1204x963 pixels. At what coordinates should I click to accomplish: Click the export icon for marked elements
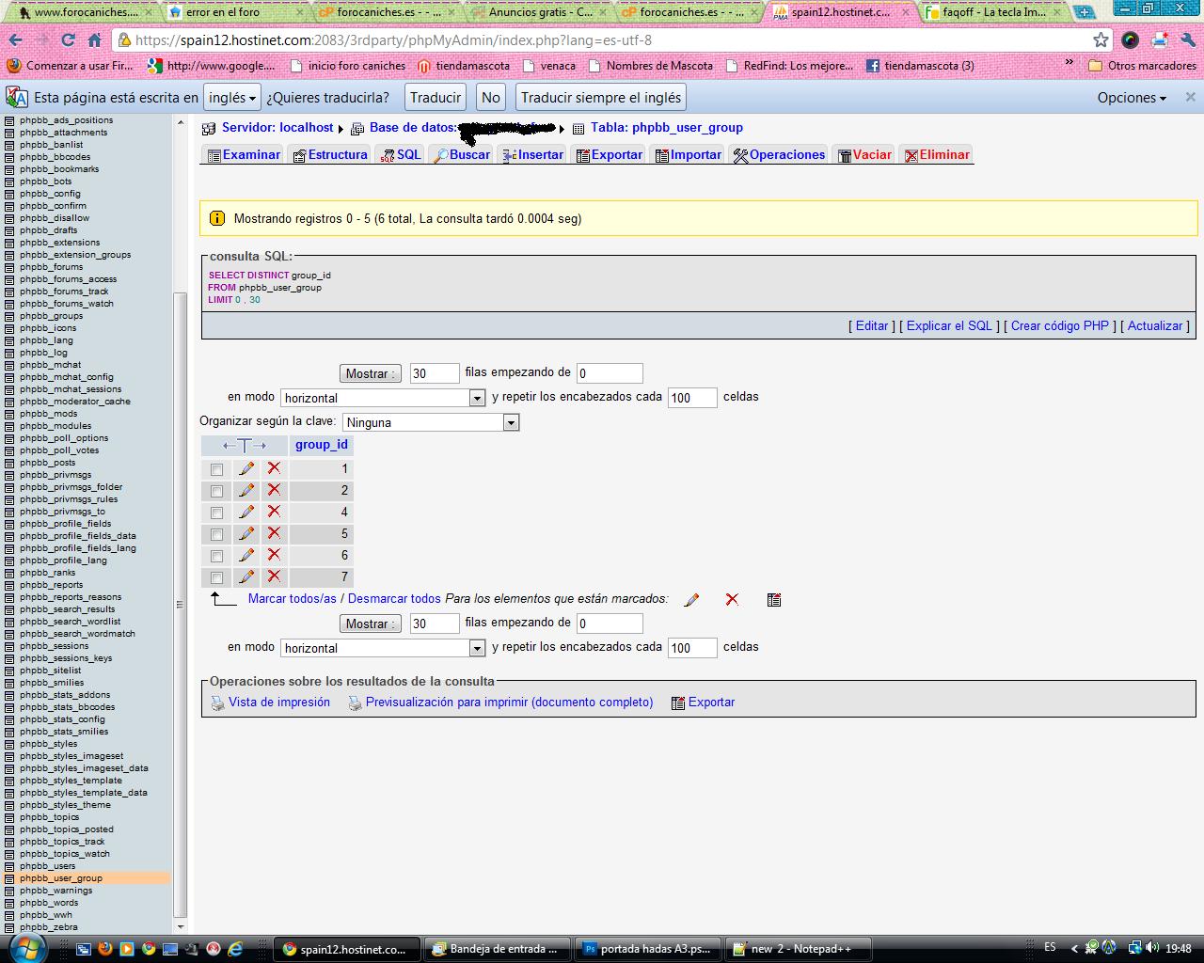click(x=774, y=600)
